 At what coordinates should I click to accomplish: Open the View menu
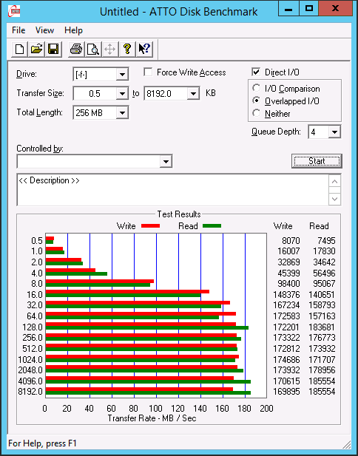(x=44, y=30)
